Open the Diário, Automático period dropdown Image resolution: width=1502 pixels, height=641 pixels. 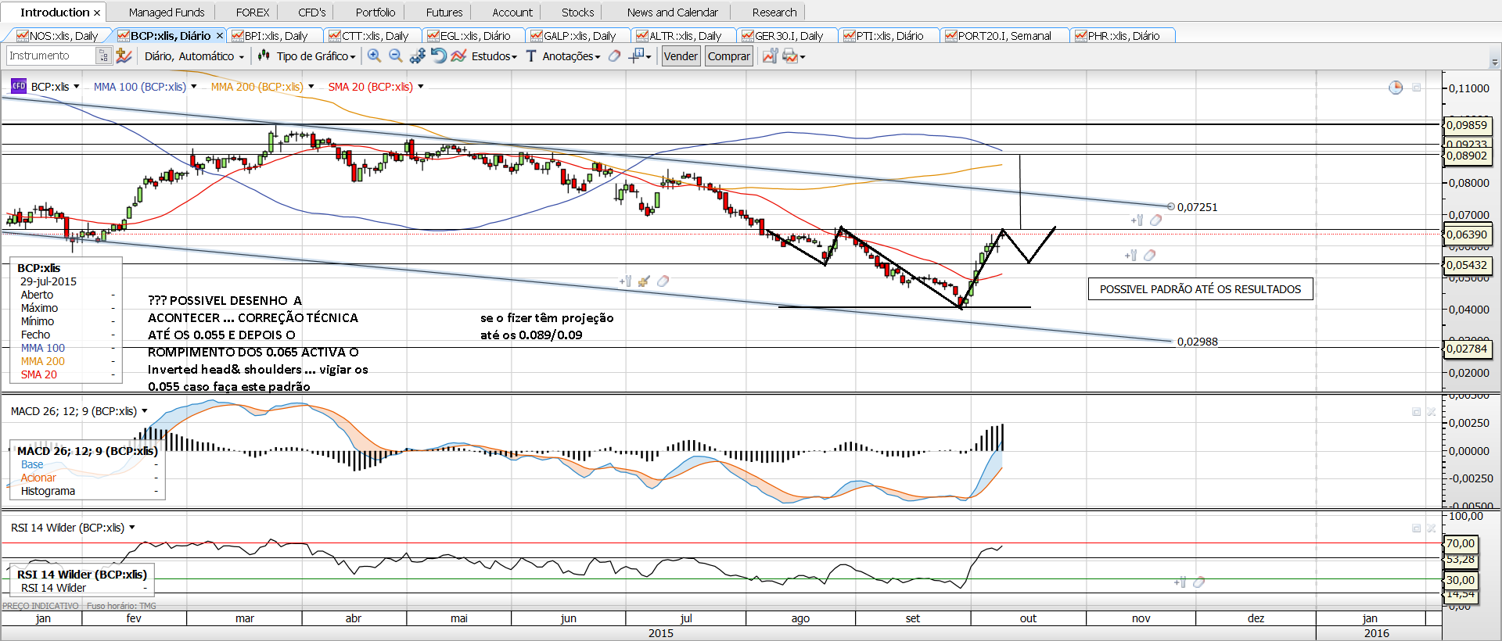pyautogui.click(x=194, y=56)
